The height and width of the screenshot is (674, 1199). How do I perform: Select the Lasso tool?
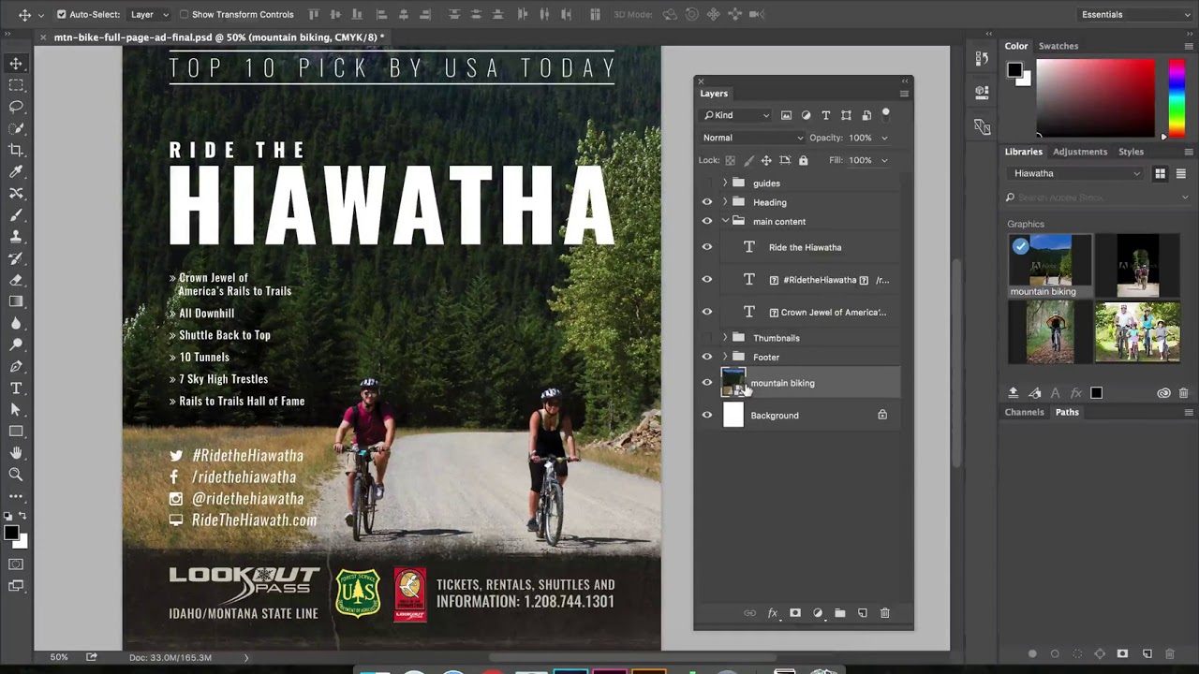pyautogui.click(x=16, y=107)
